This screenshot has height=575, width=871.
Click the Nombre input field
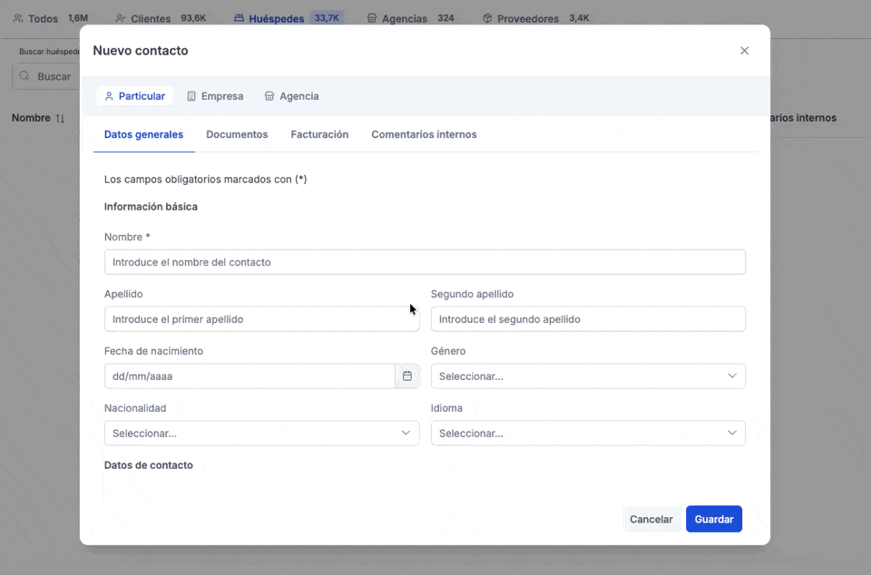pyautogui.click(x=425, y=262)
